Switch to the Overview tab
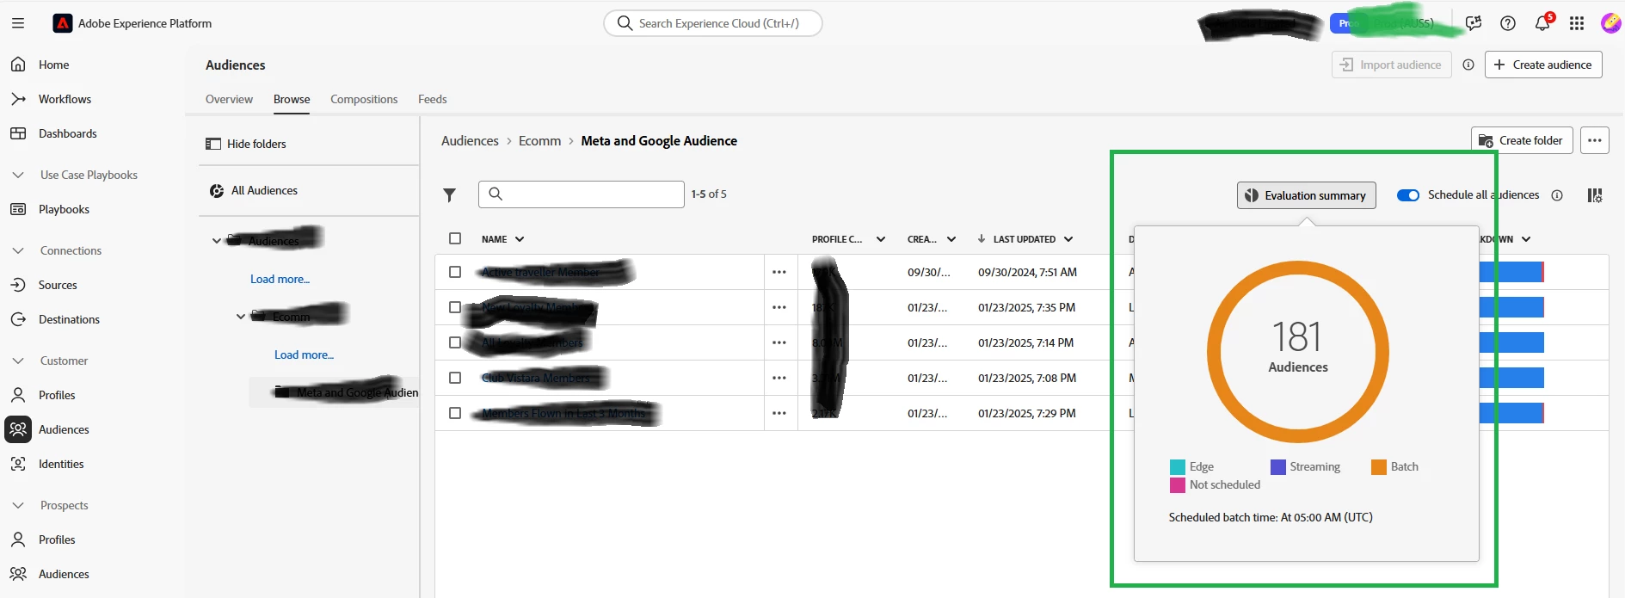Viewport: 1625px width, 598px height. pos(229,99)
